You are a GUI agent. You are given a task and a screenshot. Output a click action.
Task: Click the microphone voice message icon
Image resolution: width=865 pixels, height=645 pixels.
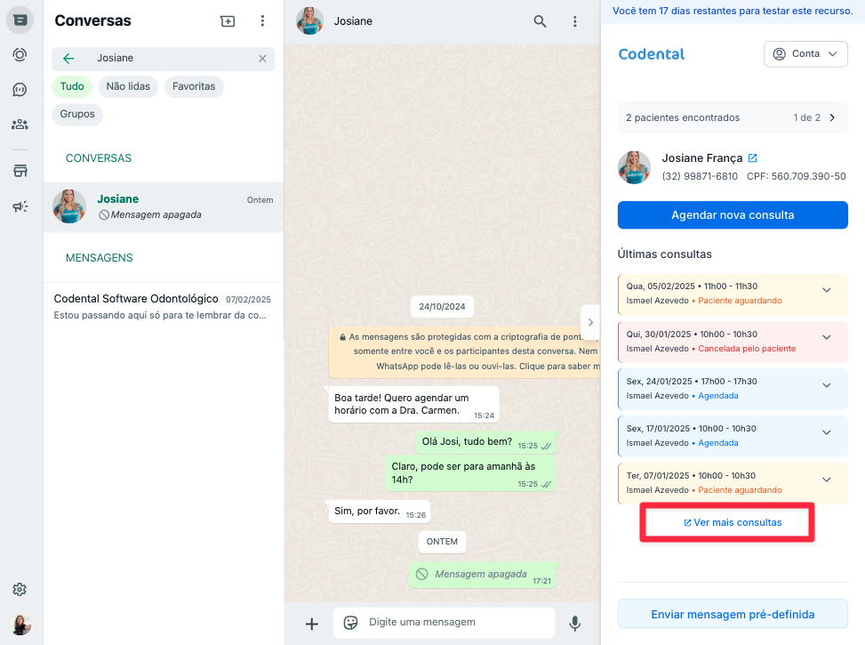[x=575, y=624]
